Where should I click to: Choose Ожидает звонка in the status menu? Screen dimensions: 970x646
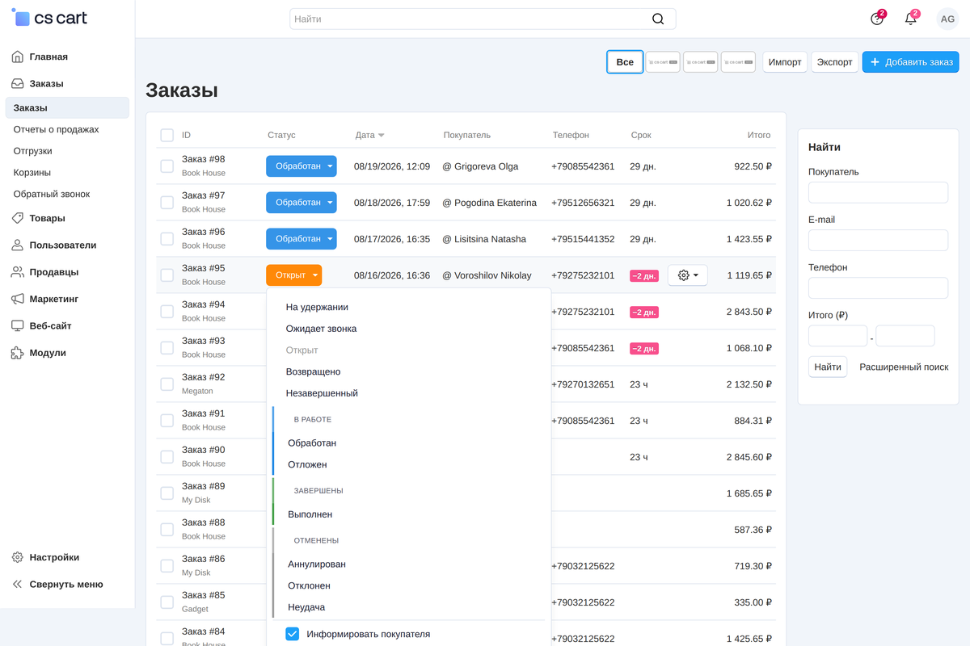(x=321, y=329)
